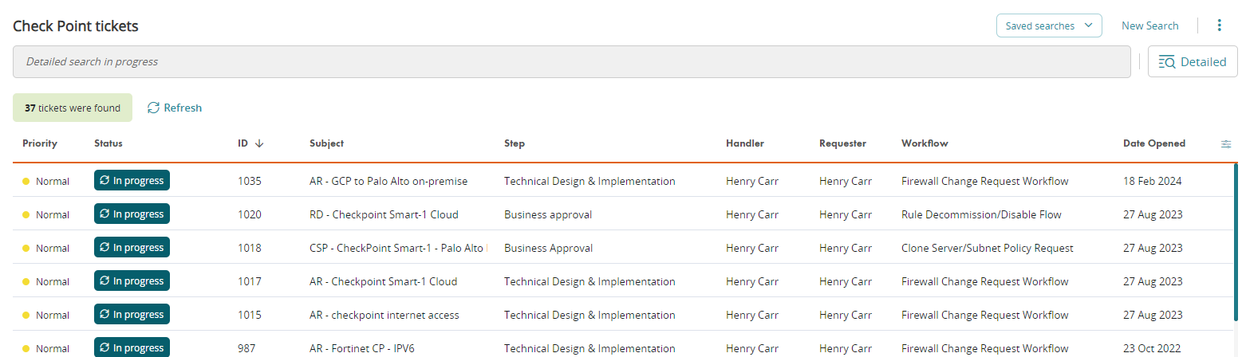Open ticket RD - Checkpoint Smart-1 Cloud
This screenshot has width=1242, height=357.
click(x=384, y=214)
